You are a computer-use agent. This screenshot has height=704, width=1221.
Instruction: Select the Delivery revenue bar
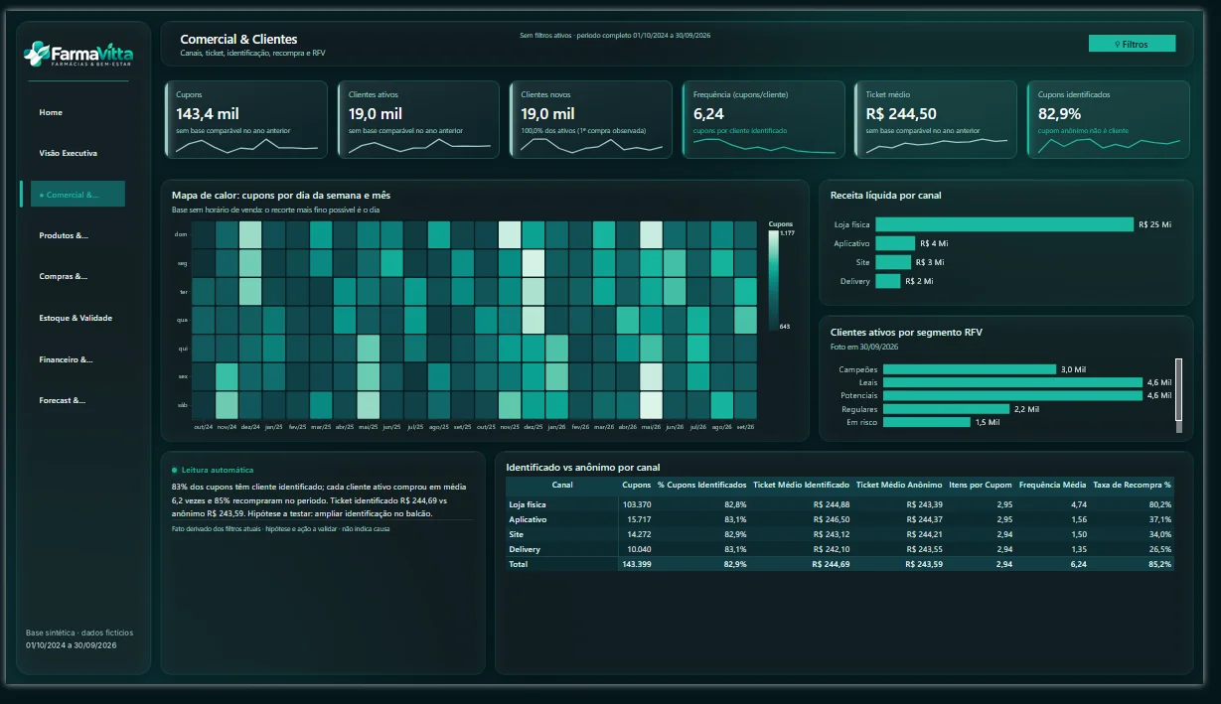click(x=888, y=281)
